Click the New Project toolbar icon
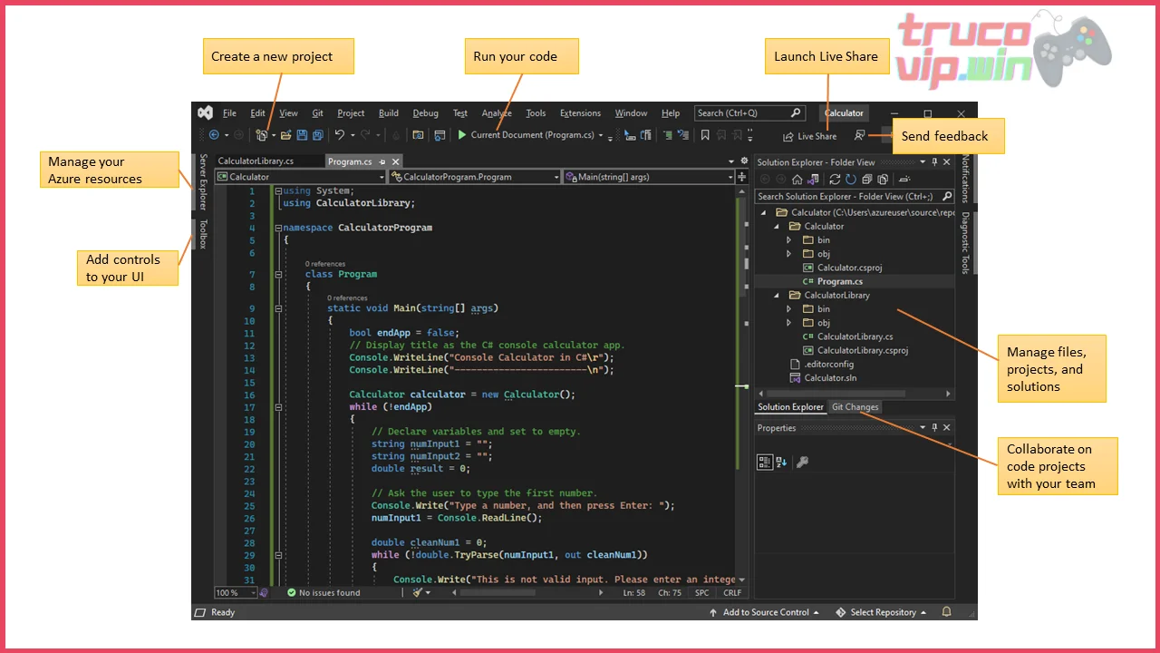This screenshot has width=1160, height=653. point(262,135)
